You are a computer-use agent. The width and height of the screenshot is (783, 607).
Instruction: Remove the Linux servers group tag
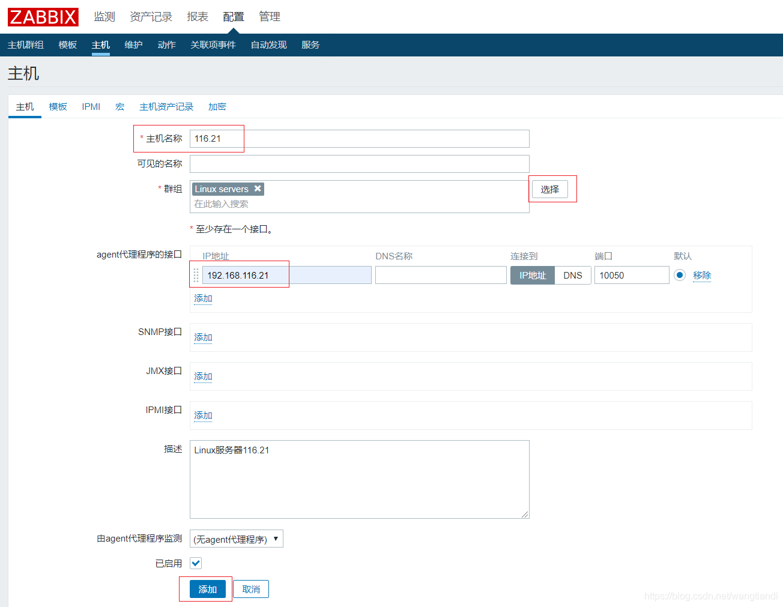[x=258, y=189]
